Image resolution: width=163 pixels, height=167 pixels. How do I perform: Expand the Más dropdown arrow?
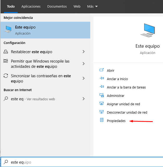(96, 7)
